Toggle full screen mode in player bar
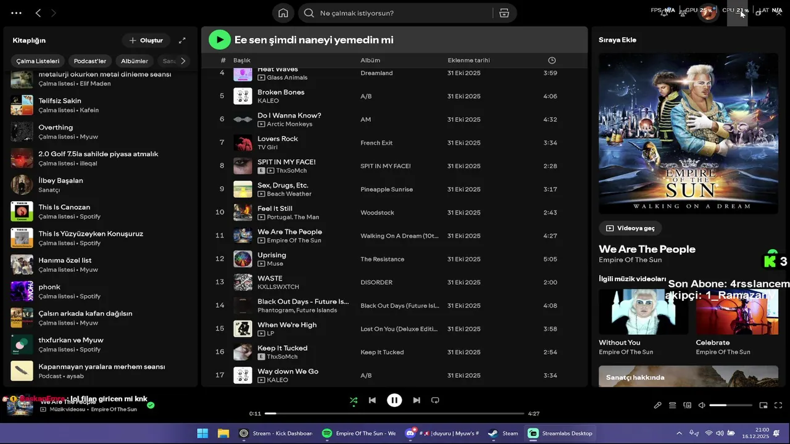This screenshot has height=444, width=790. click(778, 405)
